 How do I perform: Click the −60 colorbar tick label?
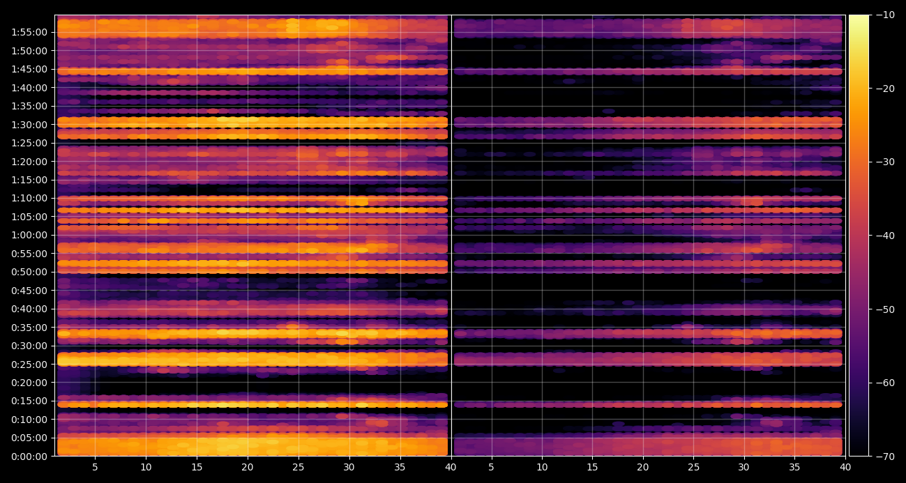(886, 383)
